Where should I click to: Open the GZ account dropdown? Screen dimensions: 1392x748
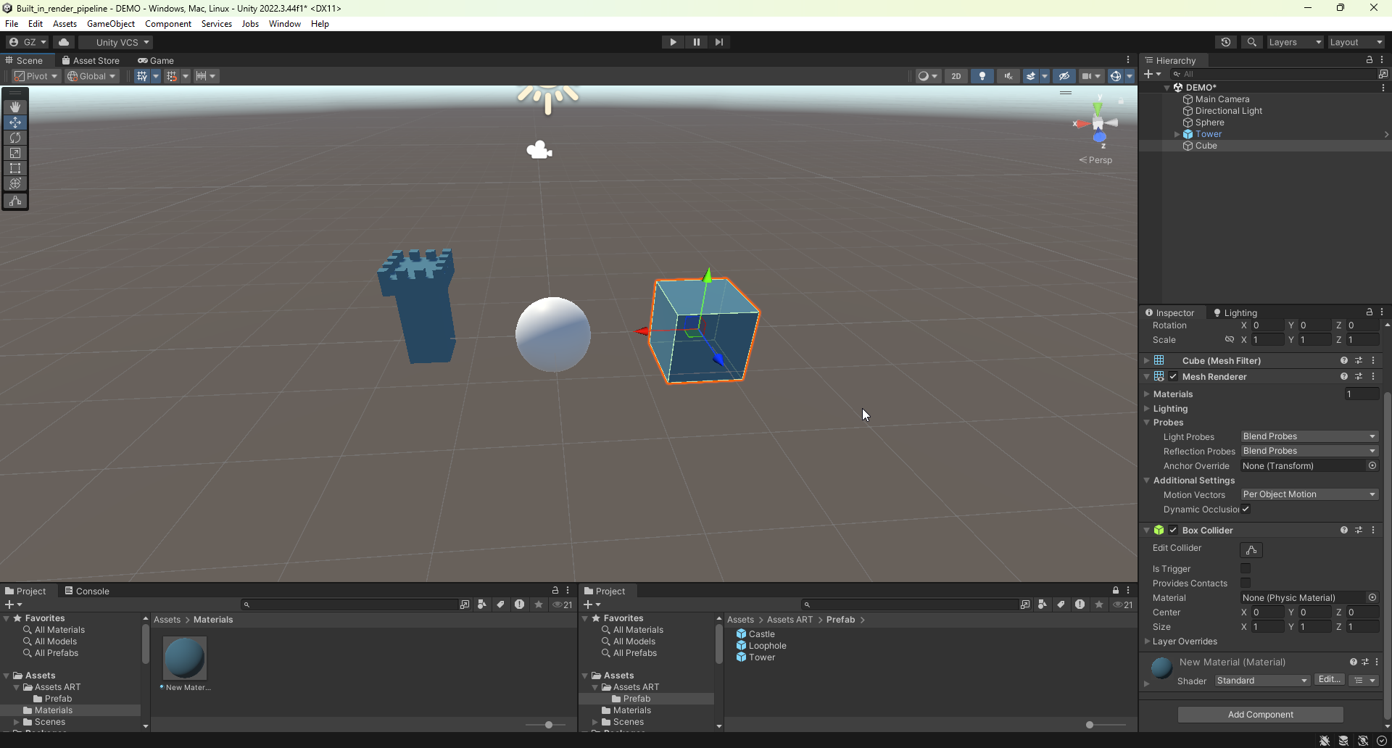coord(28,42)
